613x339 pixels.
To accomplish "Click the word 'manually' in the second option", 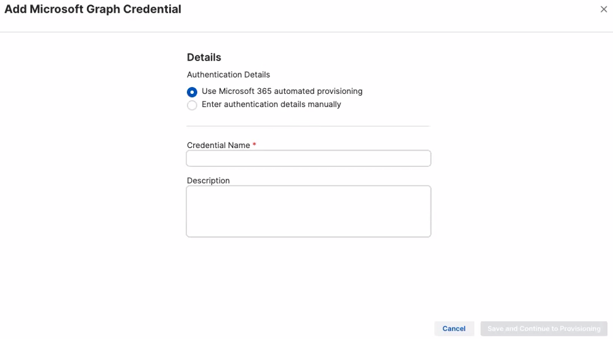I will [323, 105].
